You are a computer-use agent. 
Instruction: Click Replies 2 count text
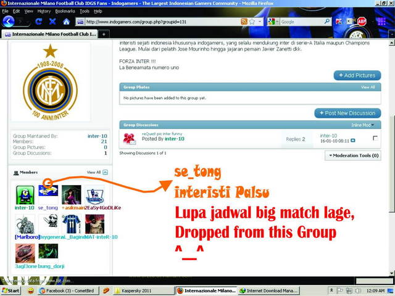tap(296, 139)
